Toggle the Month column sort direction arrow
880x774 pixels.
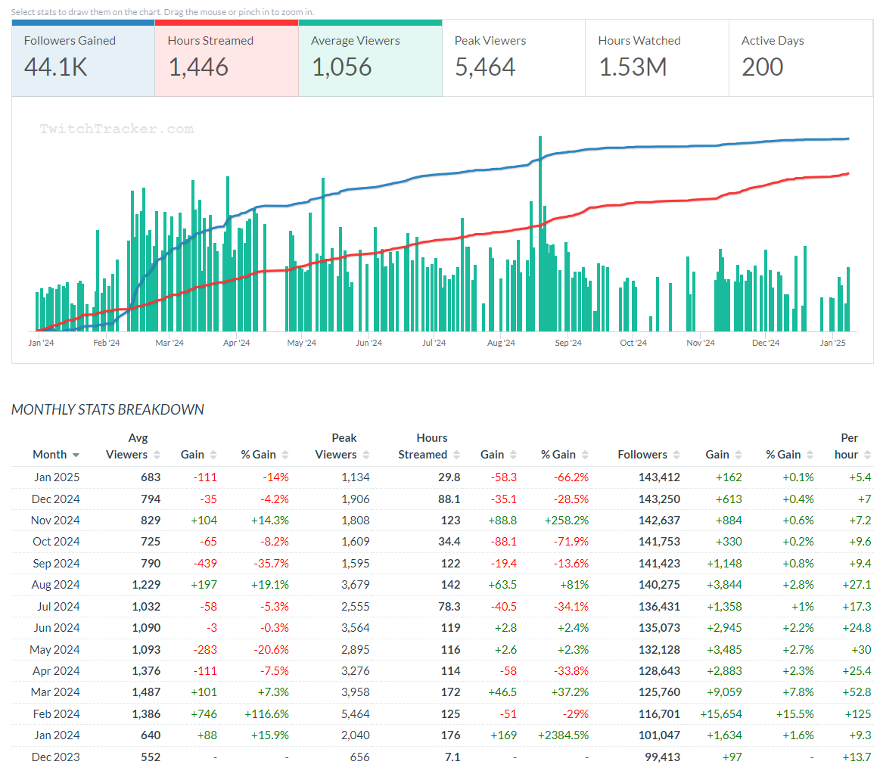(76, 455)
